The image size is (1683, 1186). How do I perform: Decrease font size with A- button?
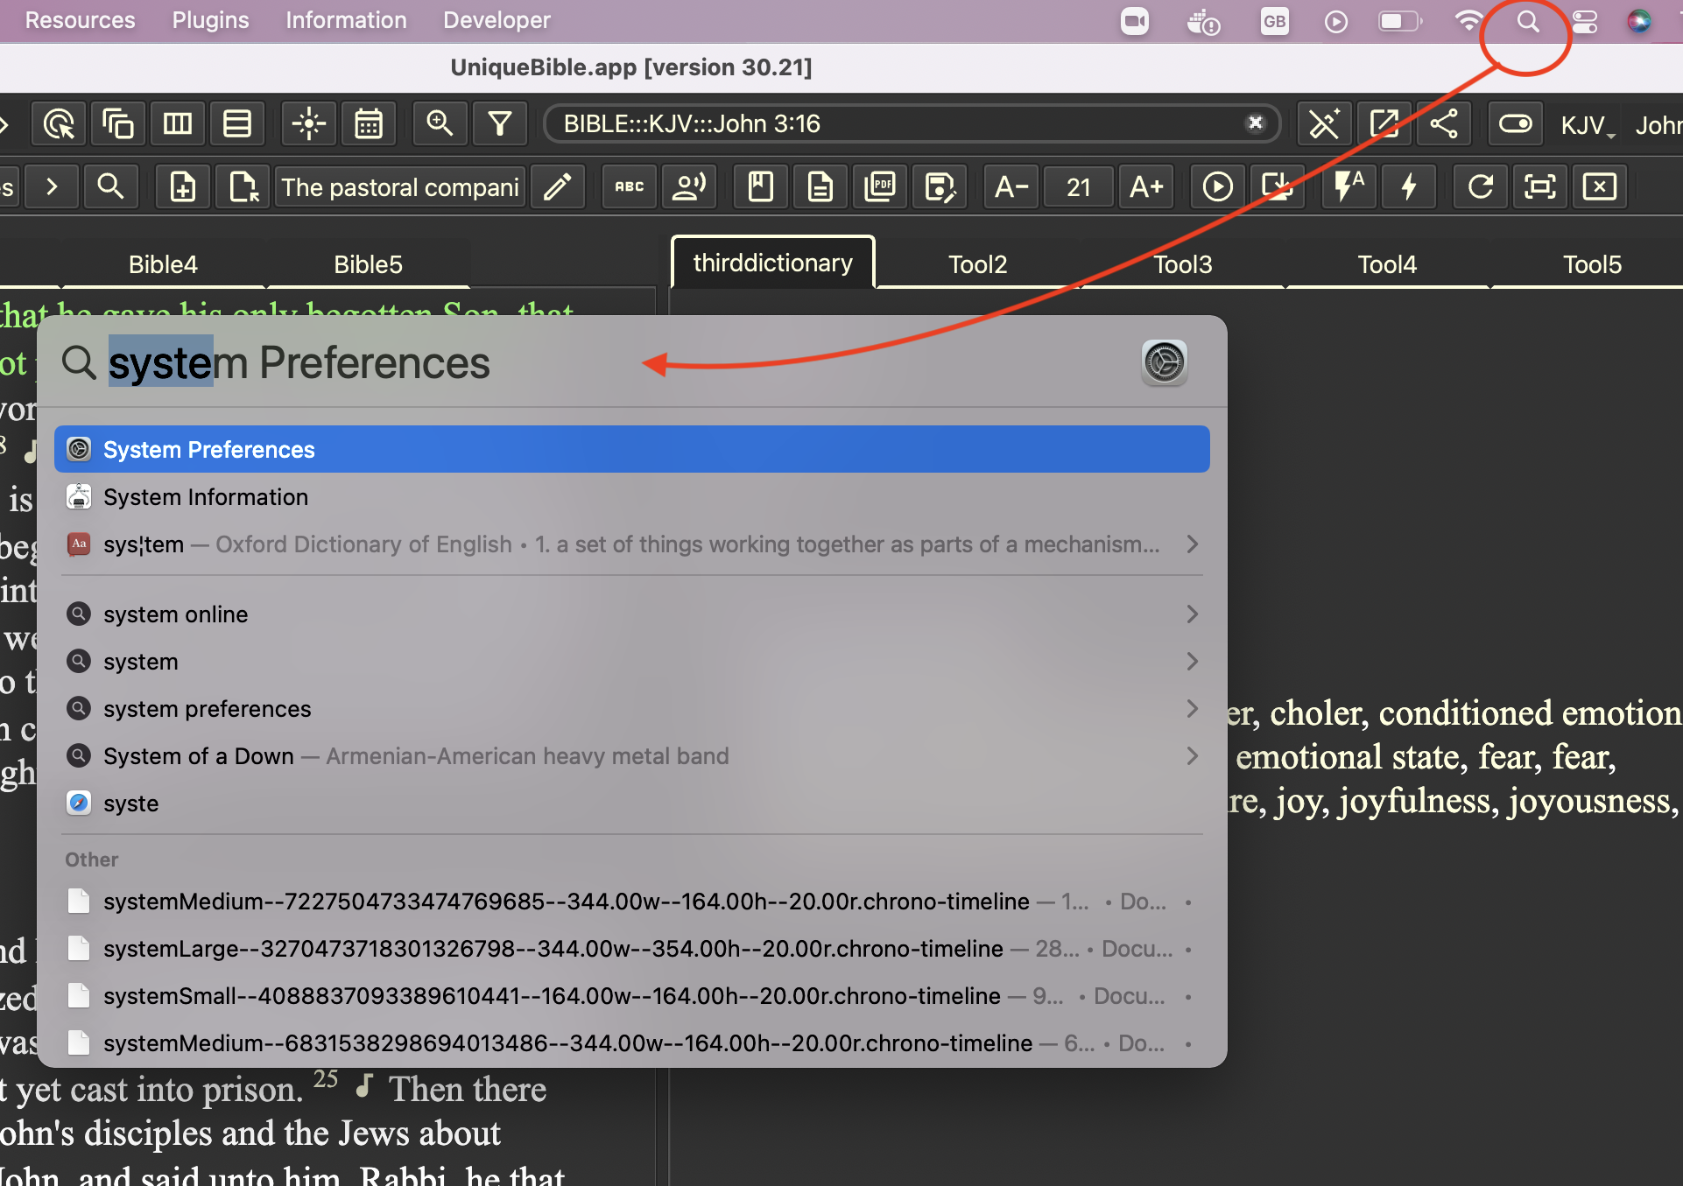click(1011, 186)
